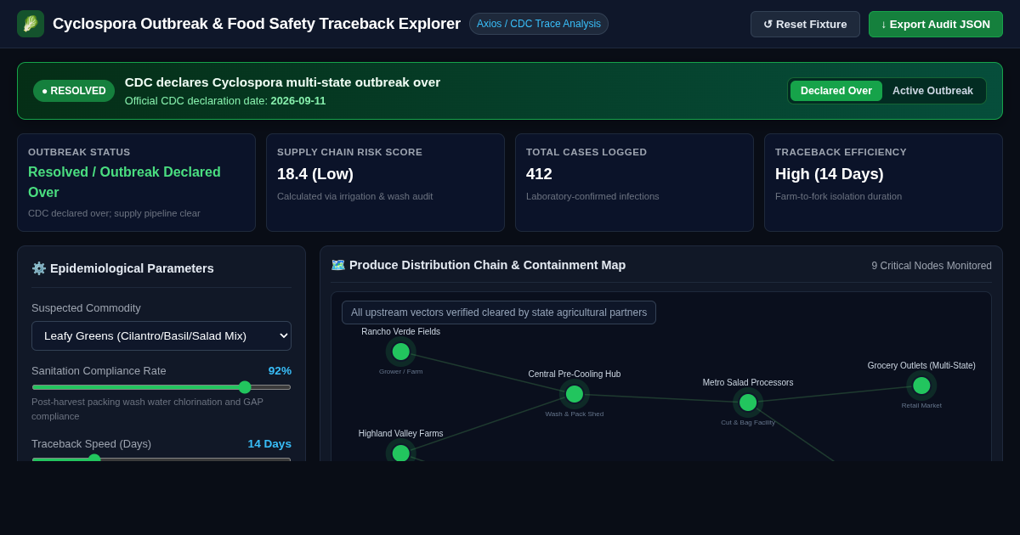Switch to Declared Over state
1020x535 pixels.
[836, 91]
